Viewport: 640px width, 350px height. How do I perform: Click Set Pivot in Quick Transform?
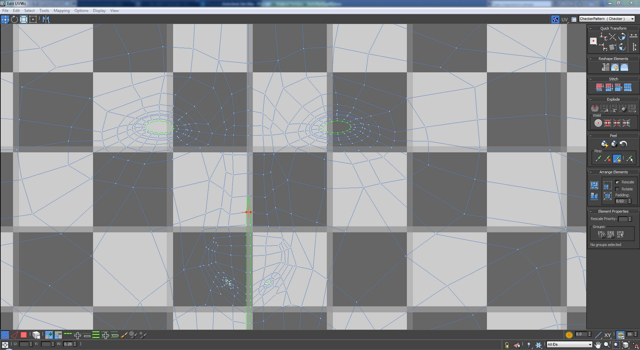(593, 41)
